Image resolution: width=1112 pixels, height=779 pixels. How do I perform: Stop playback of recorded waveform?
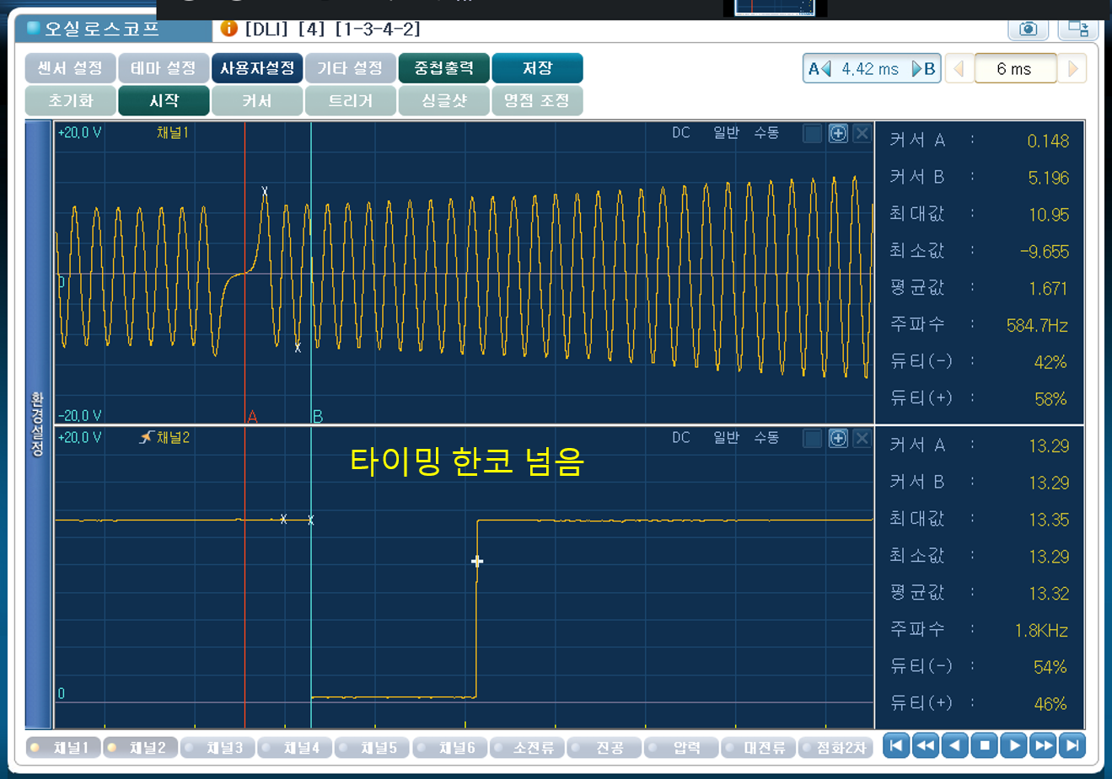click(984, 745)
